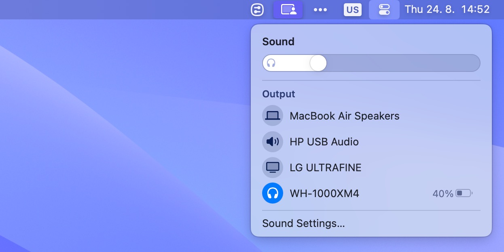Click the display icon beside LG ULTRAFINE

(273, 167)
